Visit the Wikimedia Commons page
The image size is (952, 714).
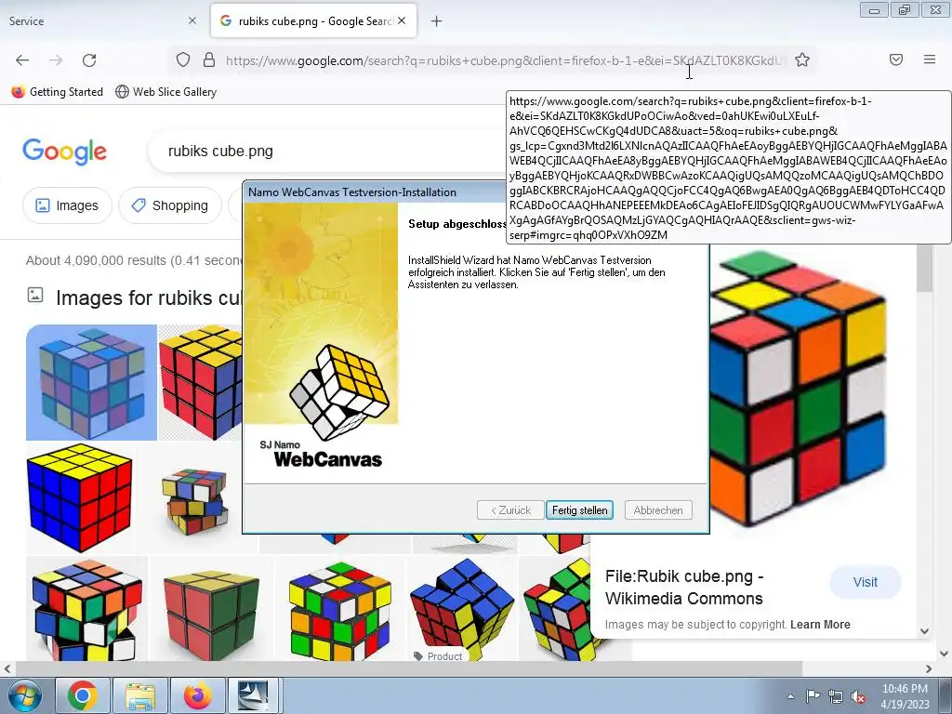coord(866,582)
